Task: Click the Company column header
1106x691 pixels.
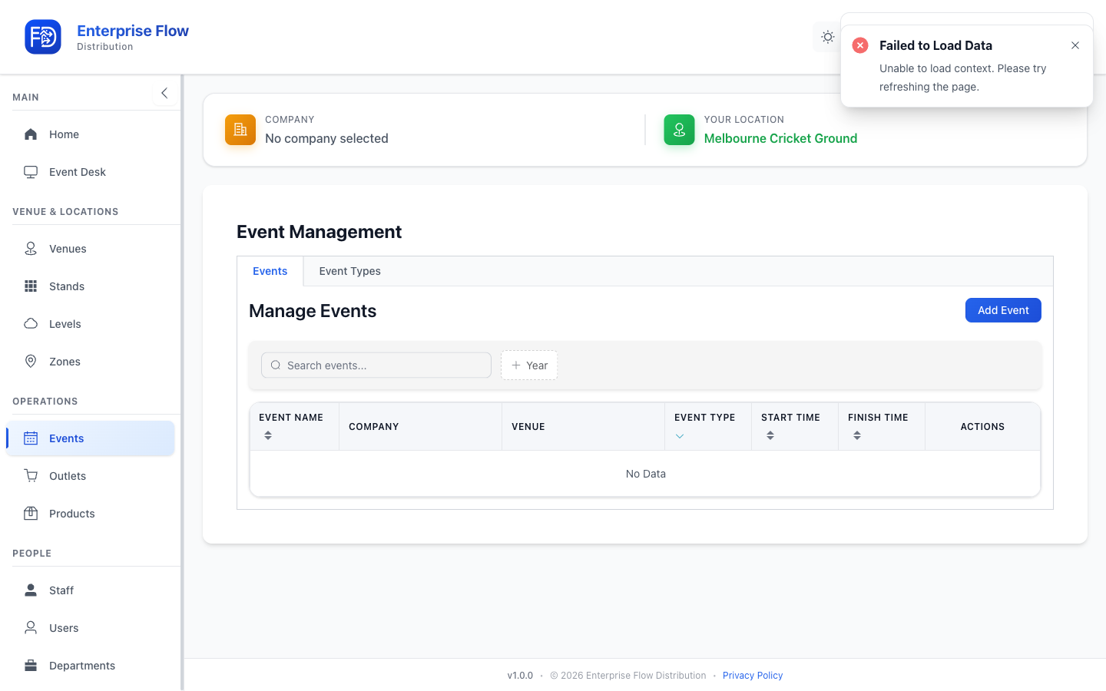Action: 420,427
